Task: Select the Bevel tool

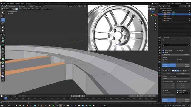Action: point(3,49)
